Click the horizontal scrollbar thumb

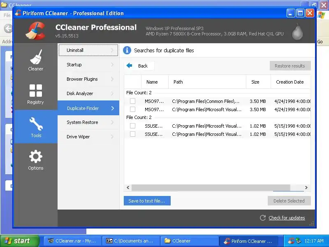point(211,188)
